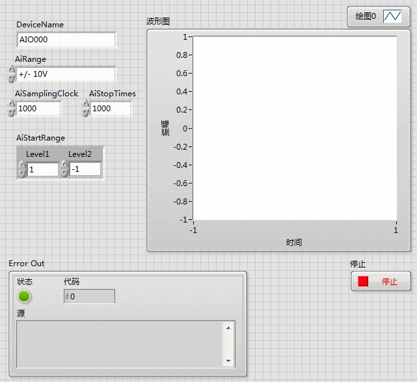Click the 绘图0 plot legend label
This screenshot has width=417, height=382.
click(x=366, y=16)
